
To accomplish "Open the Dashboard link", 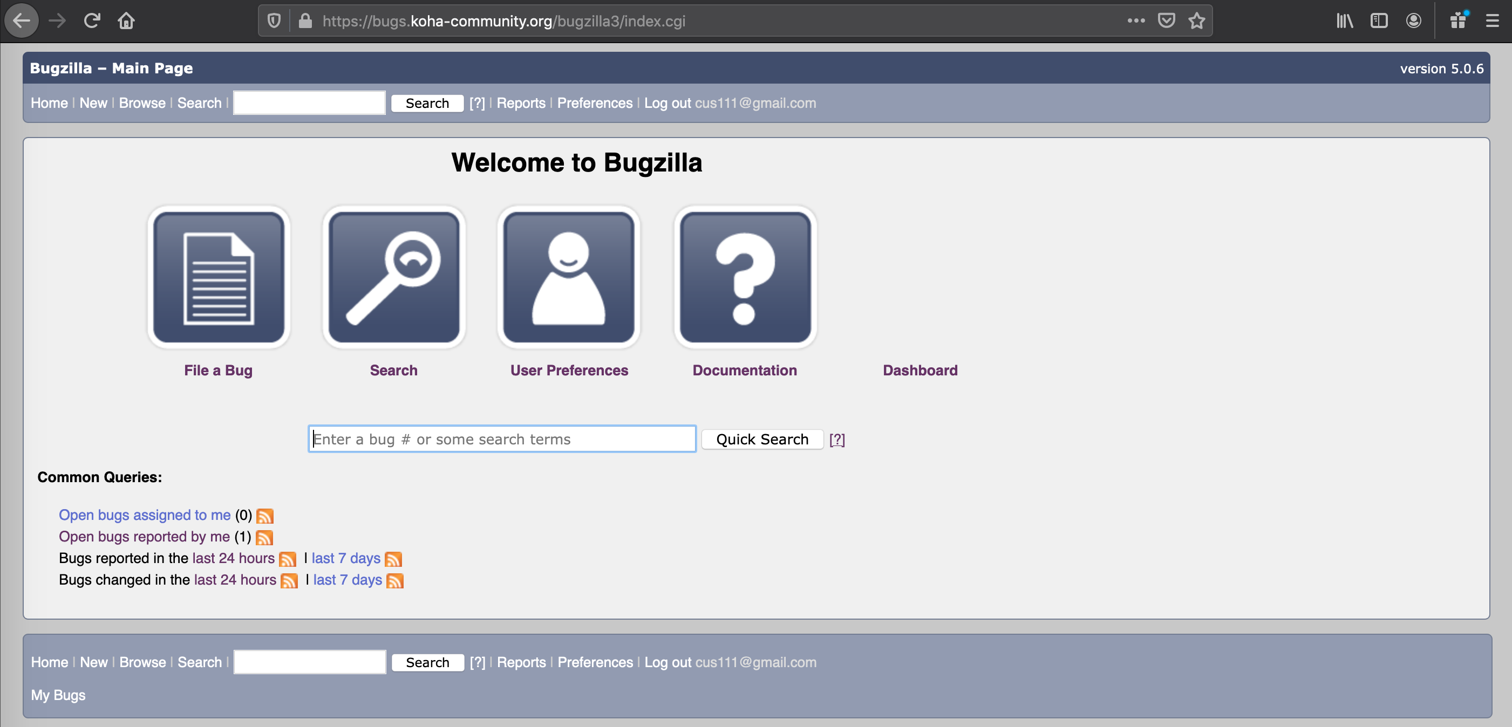I will [x=920, y=371].
